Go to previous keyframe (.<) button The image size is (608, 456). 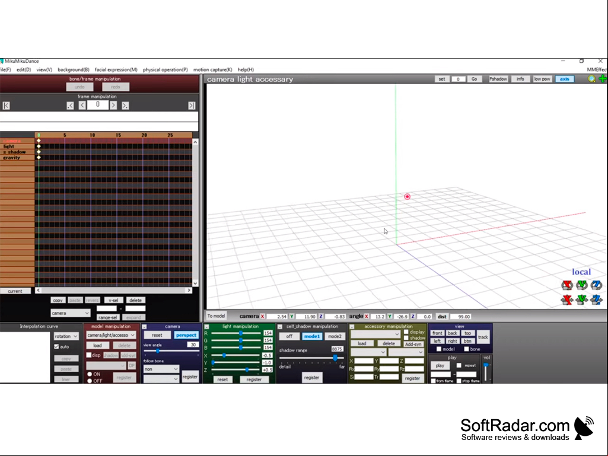pyautogui.click(x=70, y=106)
